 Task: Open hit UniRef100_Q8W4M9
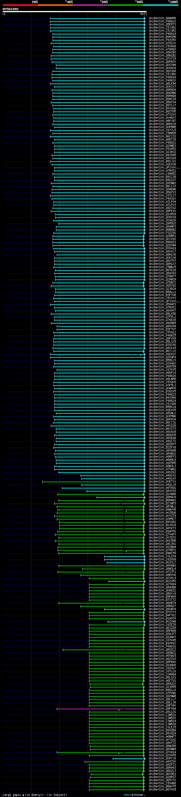coord(162,18)
